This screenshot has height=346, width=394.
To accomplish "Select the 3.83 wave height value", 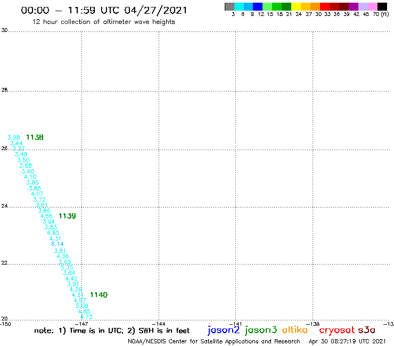I will click(x=51, y=227).
